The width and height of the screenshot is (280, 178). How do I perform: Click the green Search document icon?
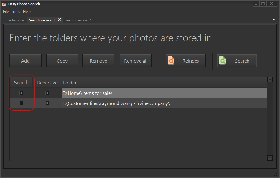[222, 61]
